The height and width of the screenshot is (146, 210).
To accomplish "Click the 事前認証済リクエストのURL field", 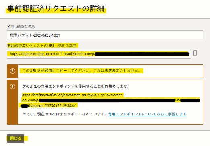I will point(99,54).
